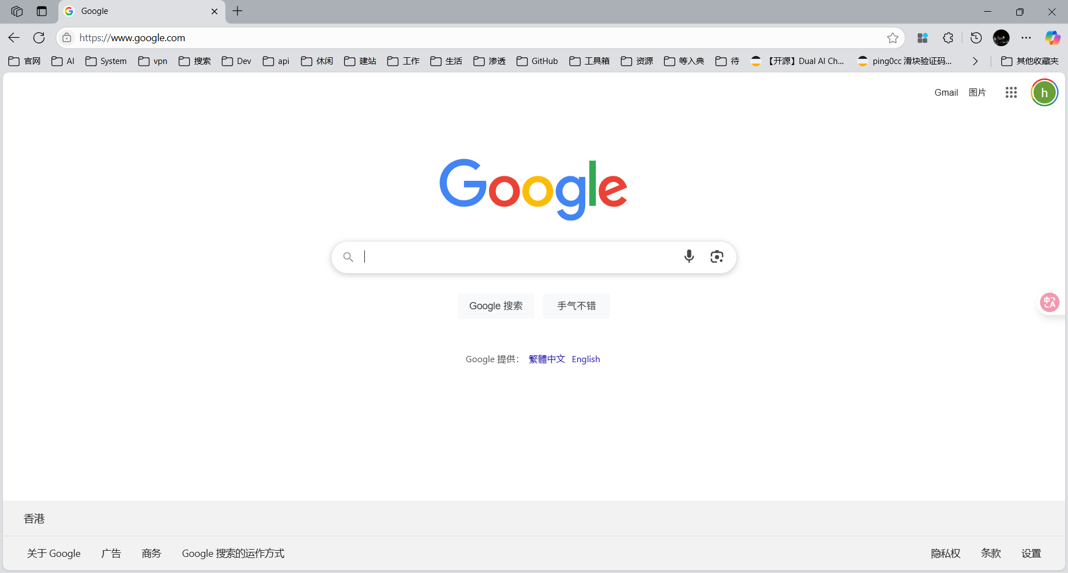Screen dimensions: 1068x573
Task: Reload the page with the refresh icon
Action: (x=39, y=38)
